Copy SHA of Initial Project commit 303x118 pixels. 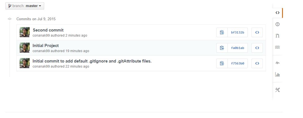pos(222,48)
